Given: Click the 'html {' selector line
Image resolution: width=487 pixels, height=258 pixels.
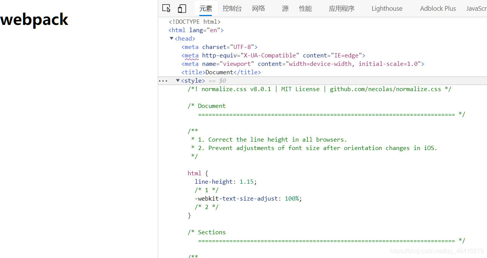Looking at the screenshot, I should click(x=198, y=173).
